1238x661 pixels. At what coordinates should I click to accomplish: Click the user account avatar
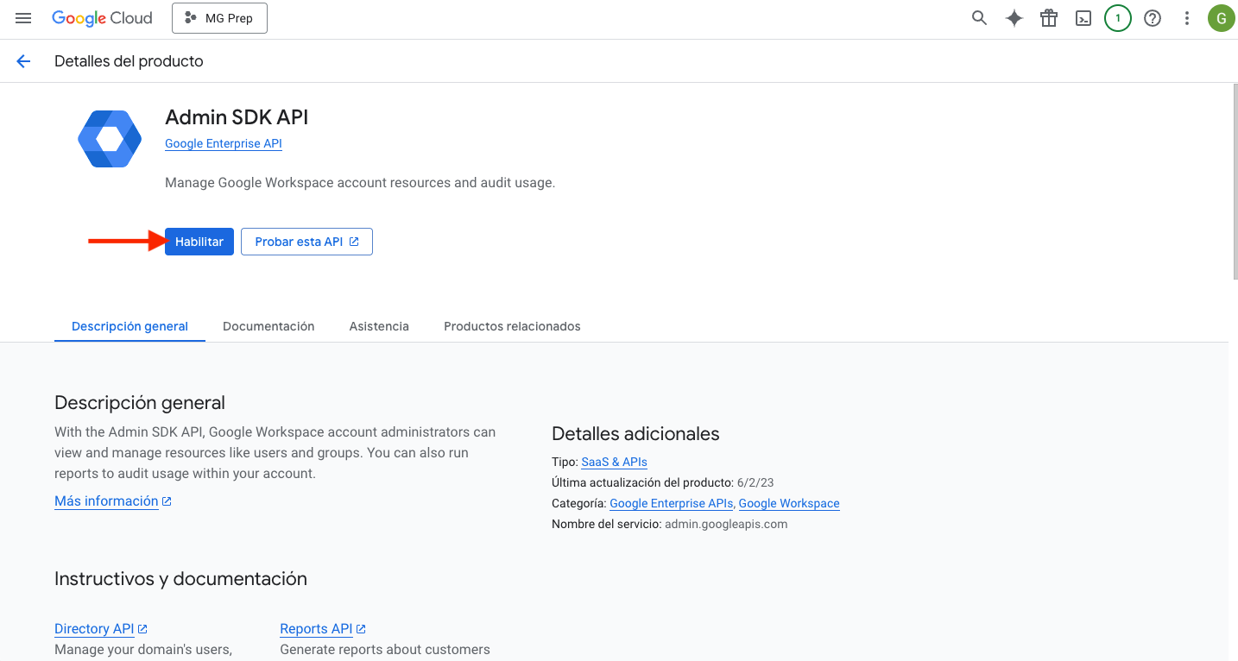(x=1221, y=18)
